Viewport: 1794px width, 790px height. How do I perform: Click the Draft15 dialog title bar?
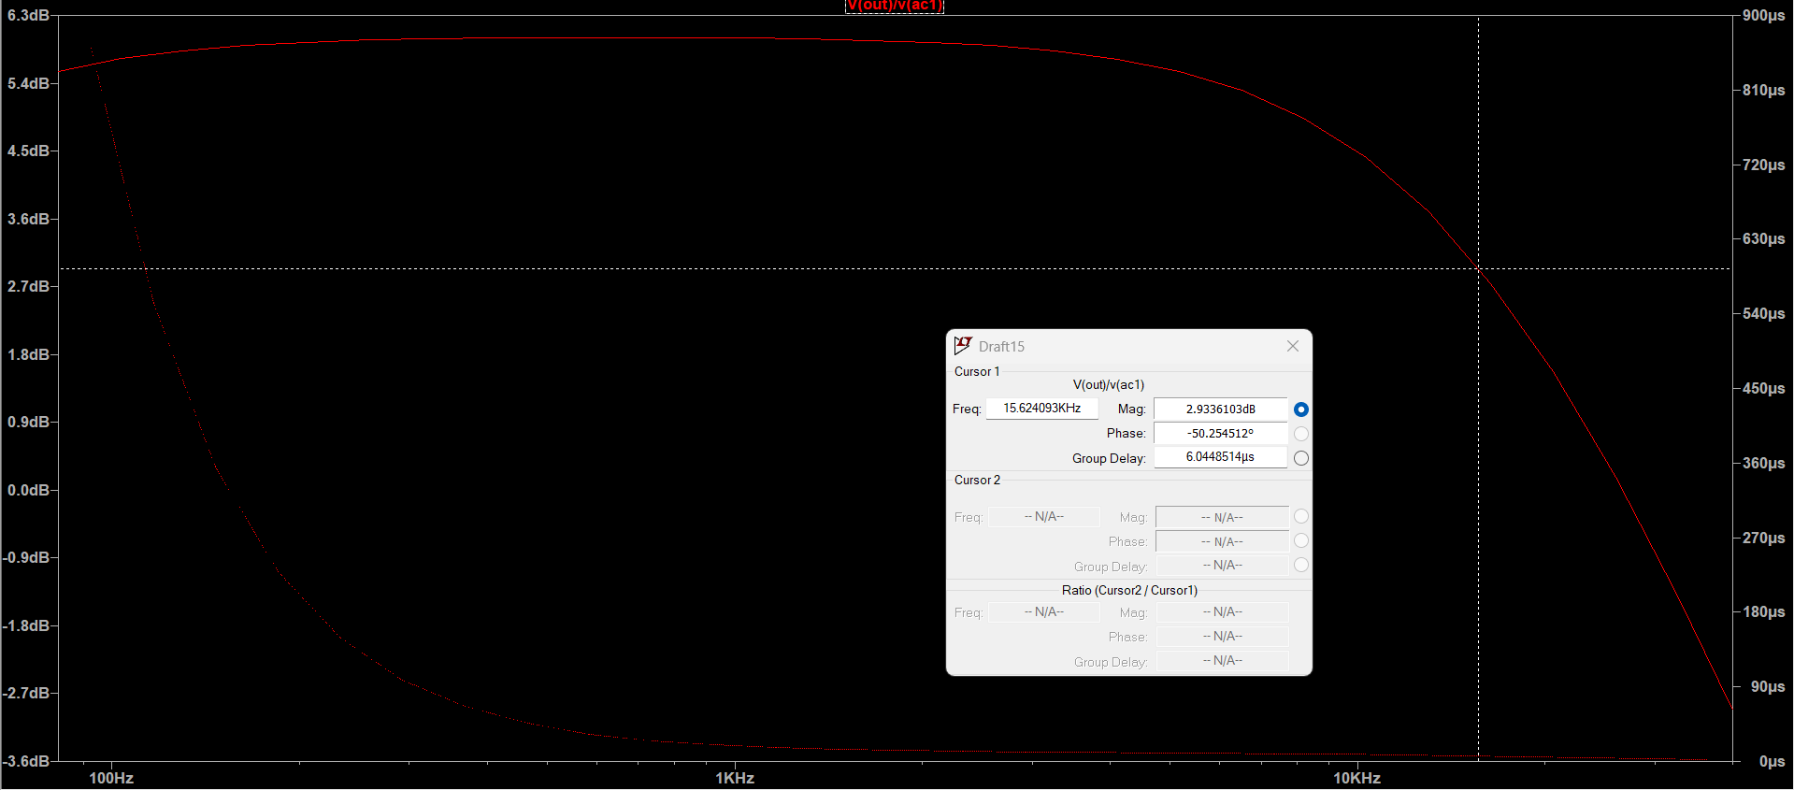click(x=1122, y=346)
